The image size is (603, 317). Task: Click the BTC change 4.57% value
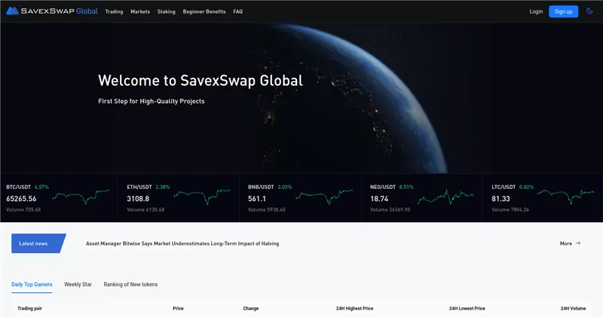point(41,187)
